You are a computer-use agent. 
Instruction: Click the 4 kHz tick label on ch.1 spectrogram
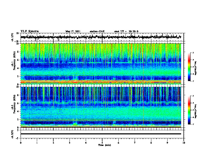[18, 68]
